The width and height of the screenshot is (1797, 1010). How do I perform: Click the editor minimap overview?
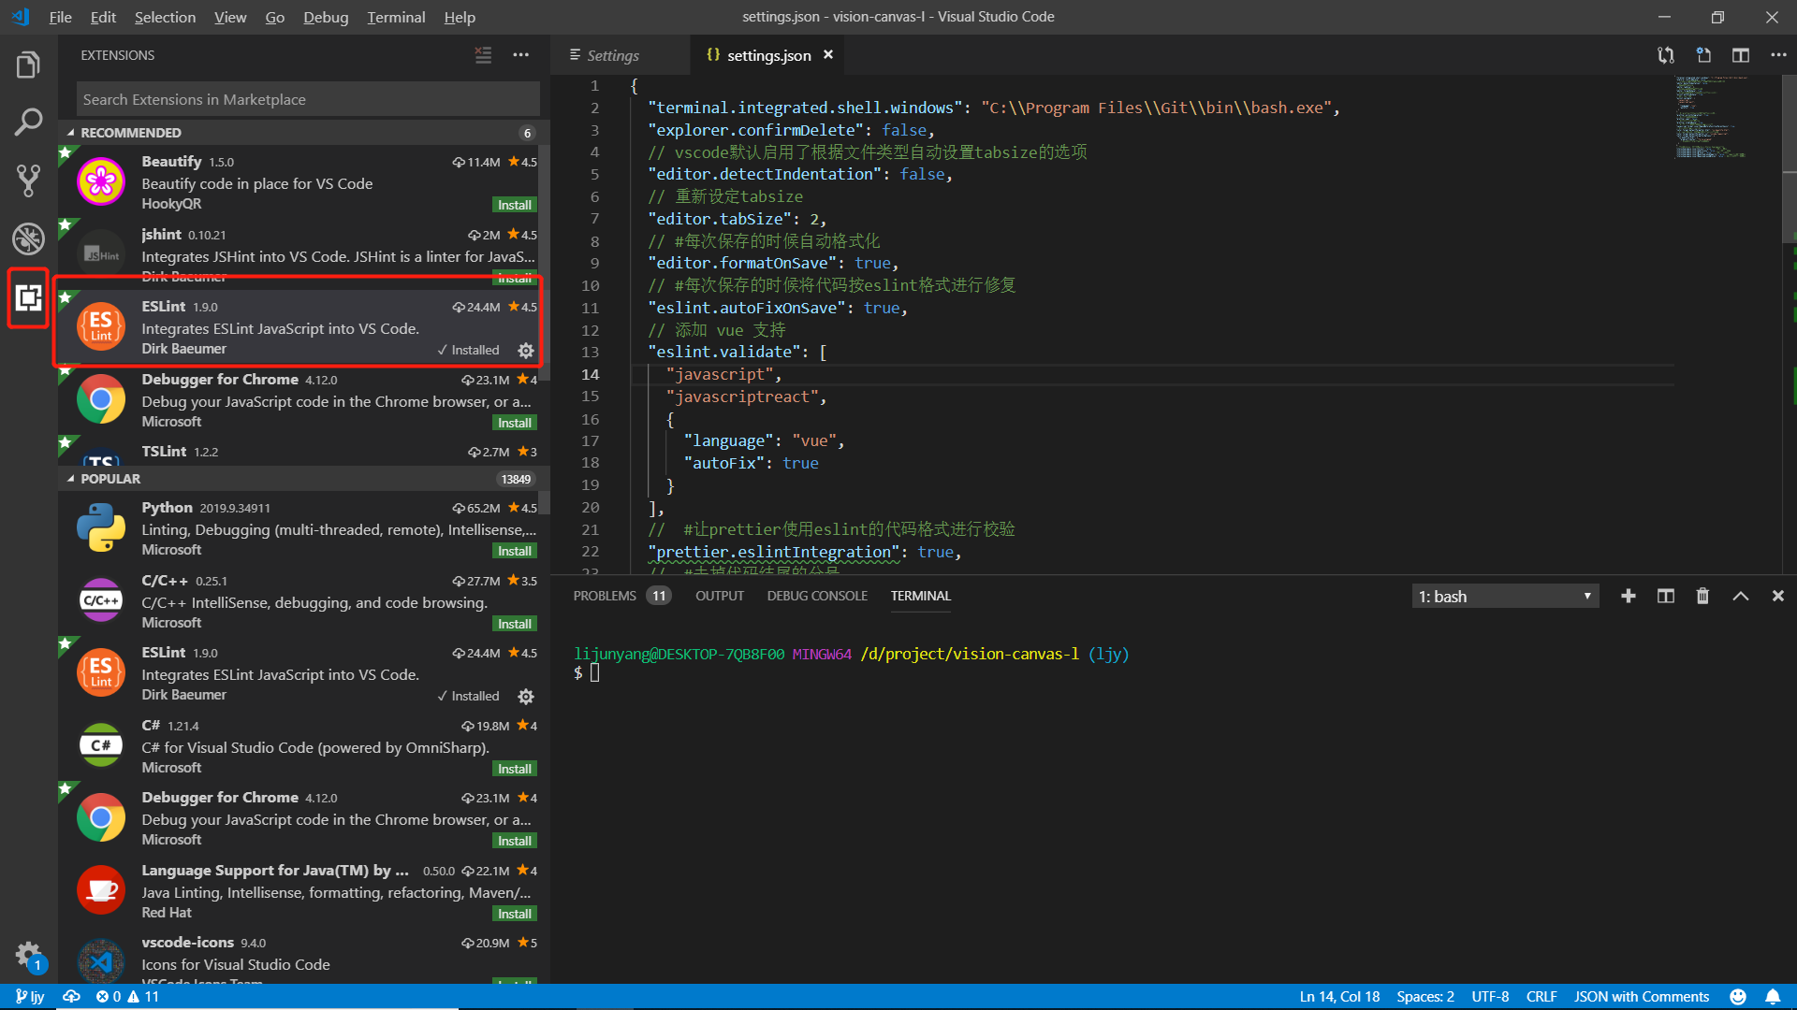point(1727,117)
